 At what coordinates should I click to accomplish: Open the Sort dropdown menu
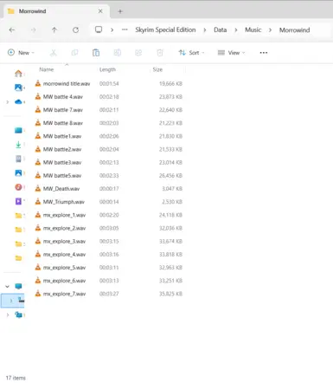[x=191, y=53]
